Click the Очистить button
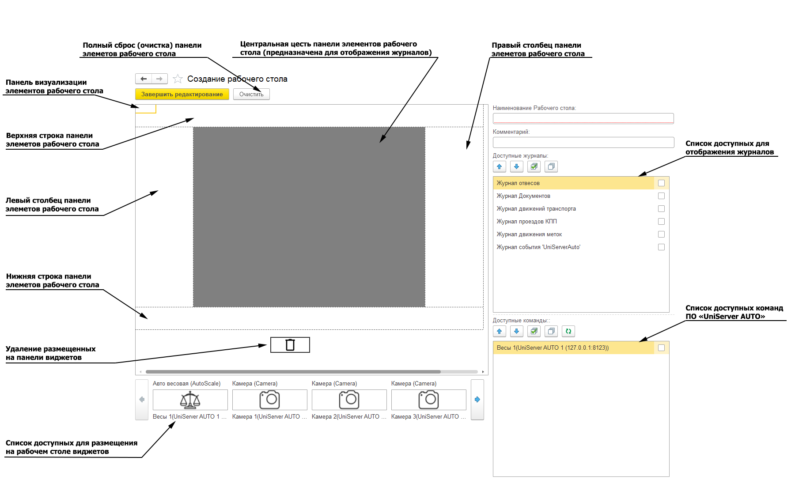 click(251, 94)
